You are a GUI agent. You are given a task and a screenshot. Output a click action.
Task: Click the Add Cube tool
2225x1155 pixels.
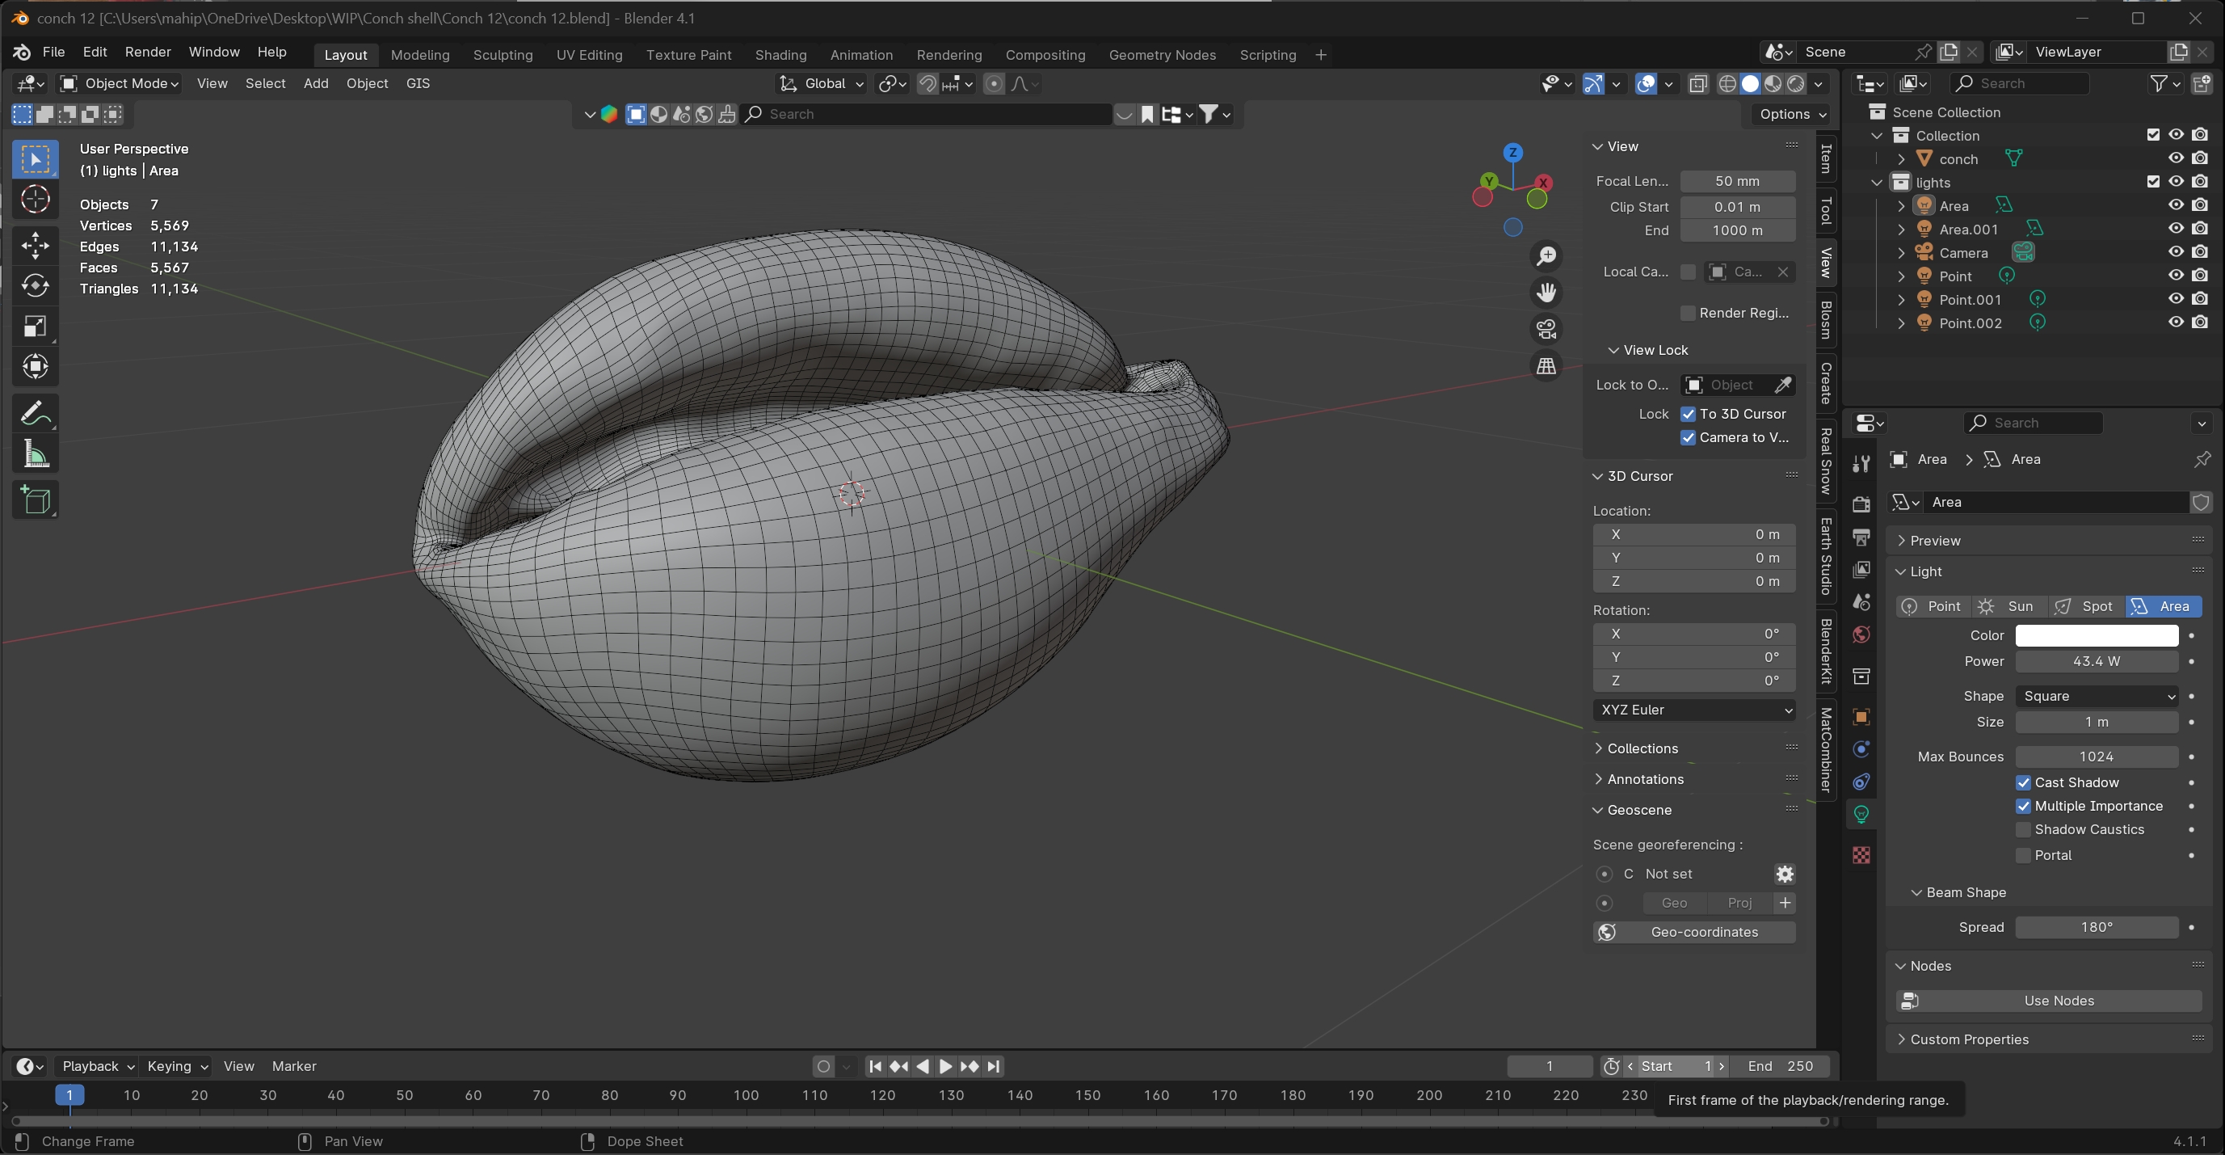36,500
